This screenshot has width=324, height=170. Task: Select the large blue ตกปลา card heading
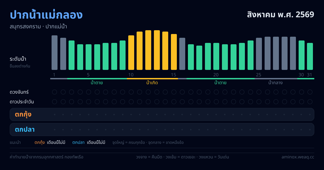[25, 130]
